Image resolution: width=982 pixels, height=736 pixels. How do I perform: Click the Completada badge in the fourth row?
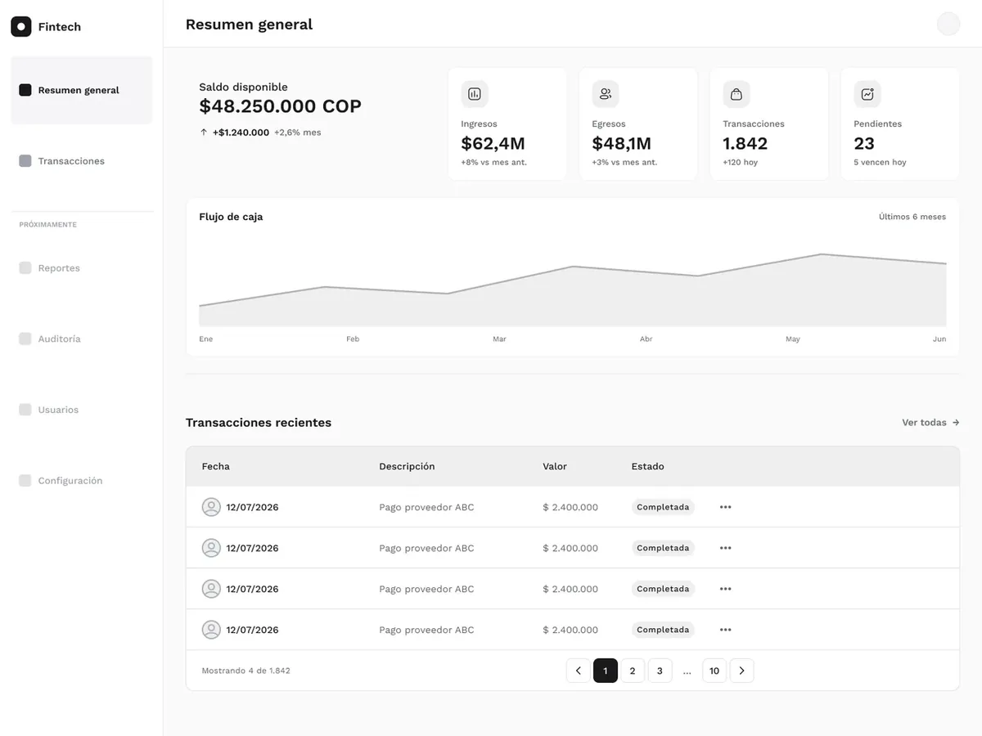(663, 630)
